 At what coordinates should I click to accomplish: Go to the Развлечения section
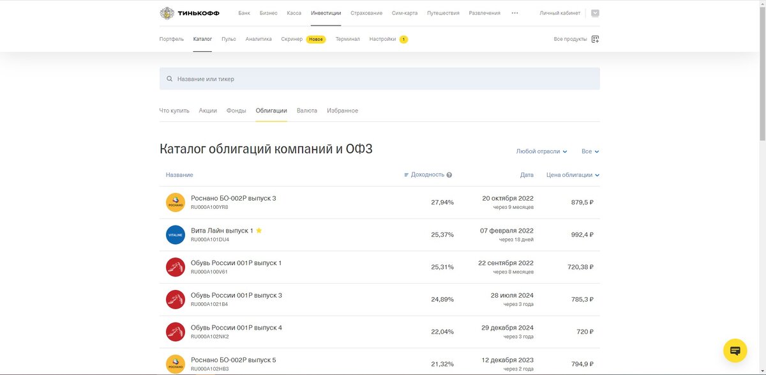[x=484, y=13]
